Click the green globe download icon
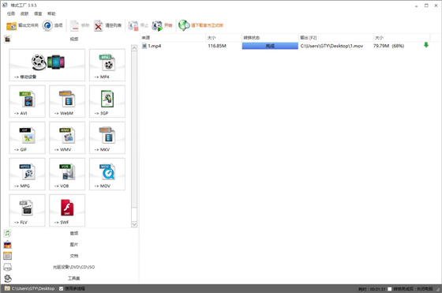442x293 pixels. 184,25
